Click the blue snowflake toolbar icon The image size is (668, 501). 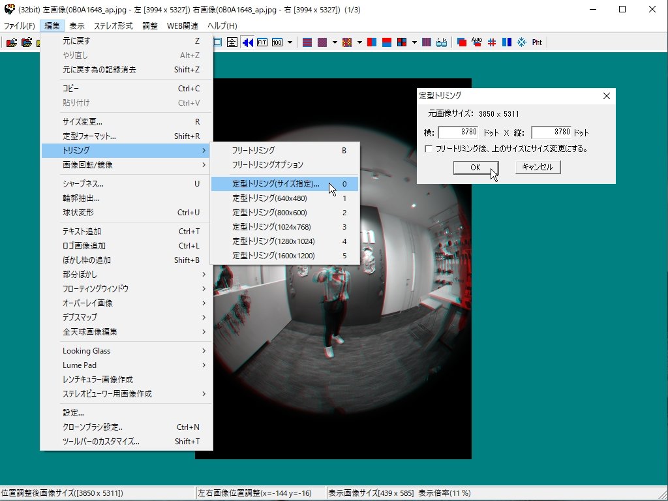click(521, 42)
